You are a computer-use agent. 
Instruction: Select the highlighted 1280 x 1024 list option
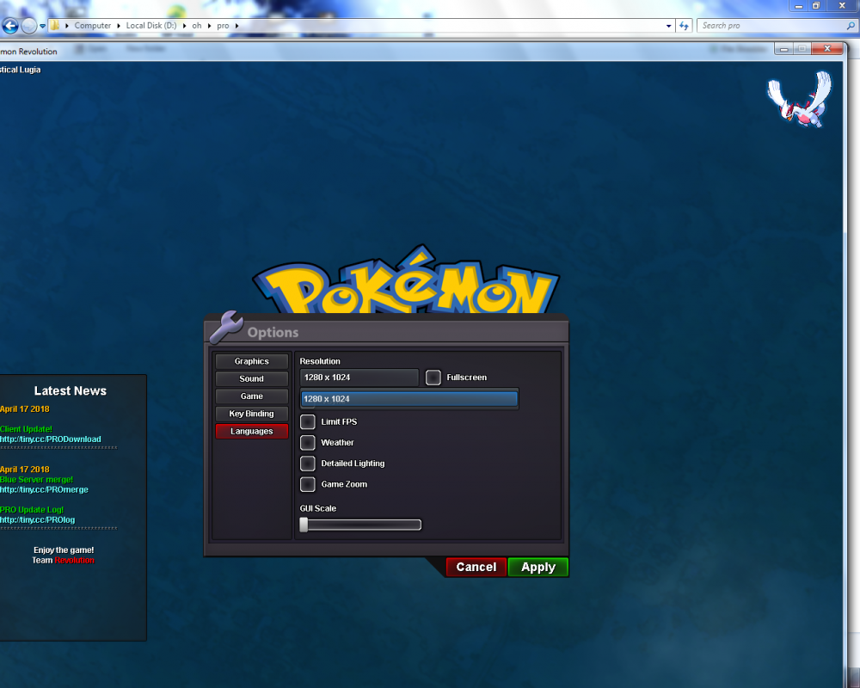pyautogui.click(x=408, y=399)
